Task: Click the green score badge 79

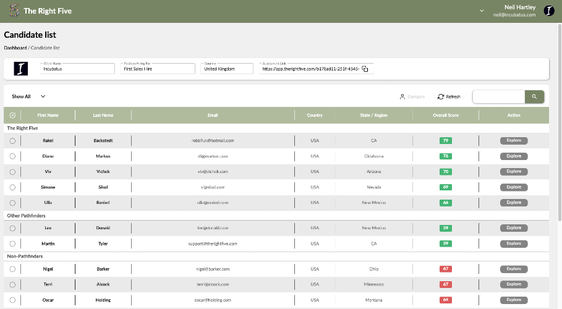Action: (x=445, y=141)
